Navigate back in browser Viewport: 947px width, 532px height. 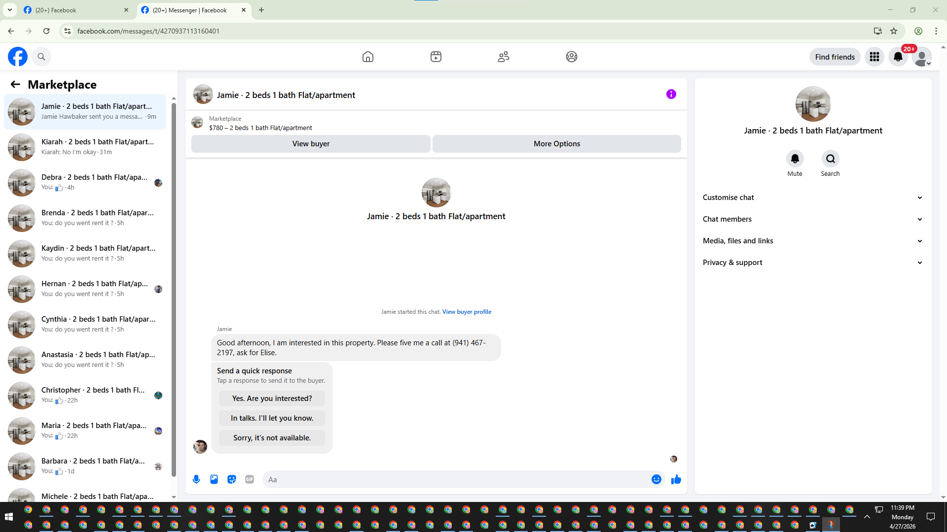click(x=11, y=31)
